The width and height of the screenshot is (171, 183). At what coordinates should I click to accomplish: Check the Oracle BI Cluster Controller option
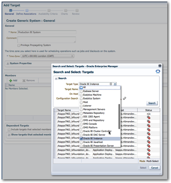81,131
